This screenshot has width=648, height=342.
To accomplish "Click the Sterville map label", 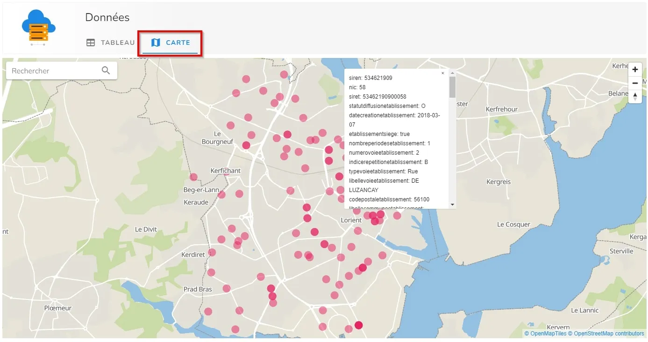I will click(x=621, y=251).
